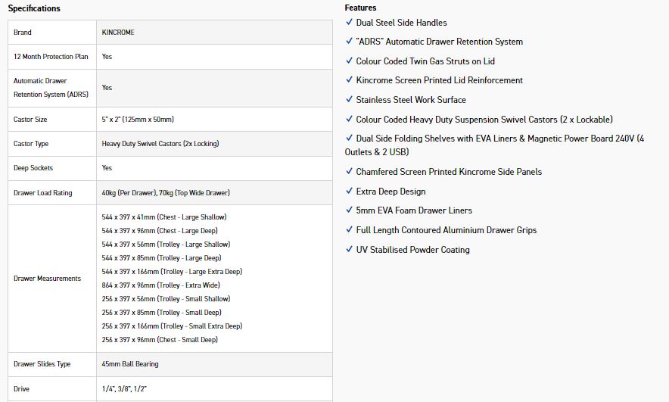
Task: Click the Specifications heading
Action: click(34, 8)
